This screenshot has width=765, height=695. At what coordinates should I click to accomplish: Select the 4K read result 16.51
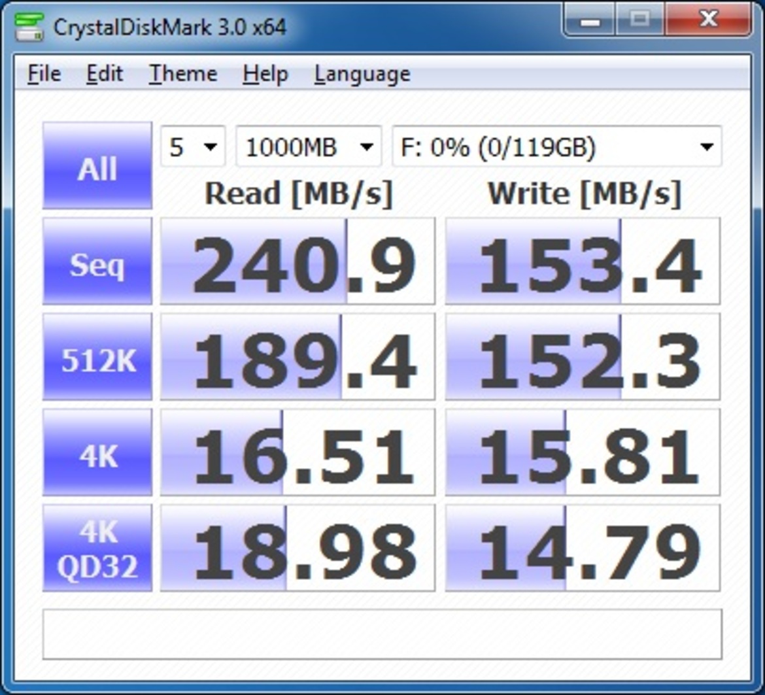pos(297,452)
